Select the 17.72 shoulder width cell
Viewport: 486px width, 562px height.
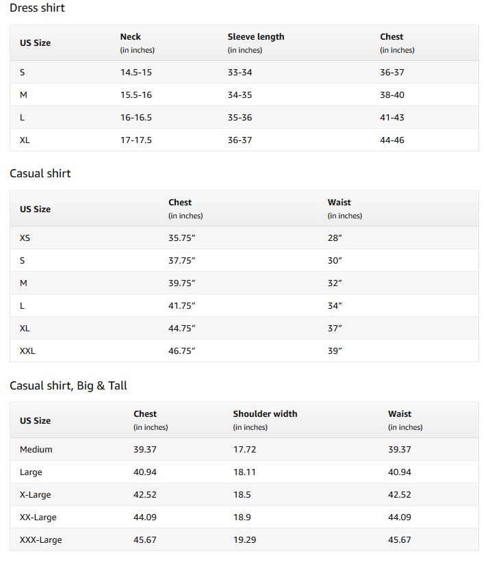pyautogui.click(x=245, y=449)
